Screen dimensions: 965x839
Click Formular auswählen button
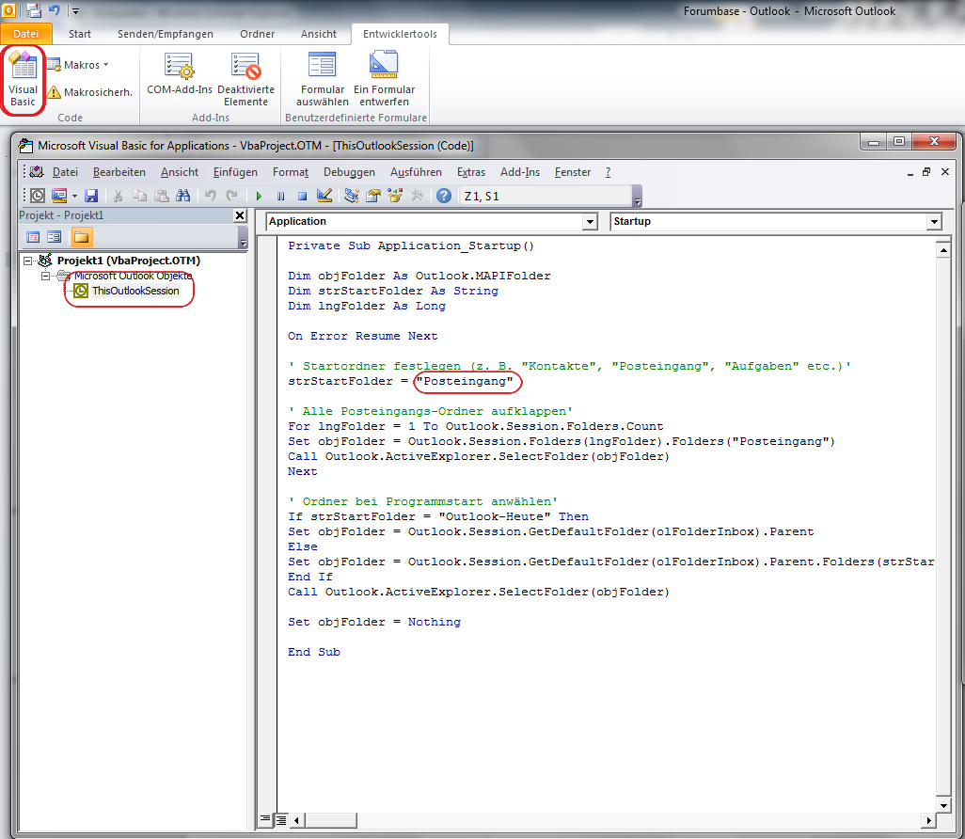click(322, 80)
